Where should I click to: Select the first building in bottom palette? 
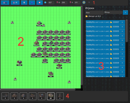click(5, 96)
